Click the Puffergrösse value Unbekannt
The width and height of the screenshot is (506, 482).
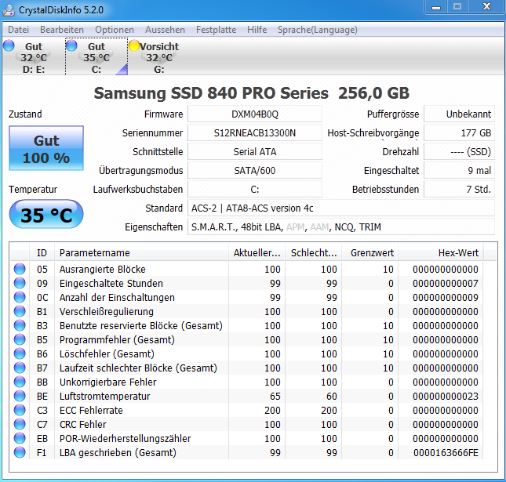(x=459, y=114)
